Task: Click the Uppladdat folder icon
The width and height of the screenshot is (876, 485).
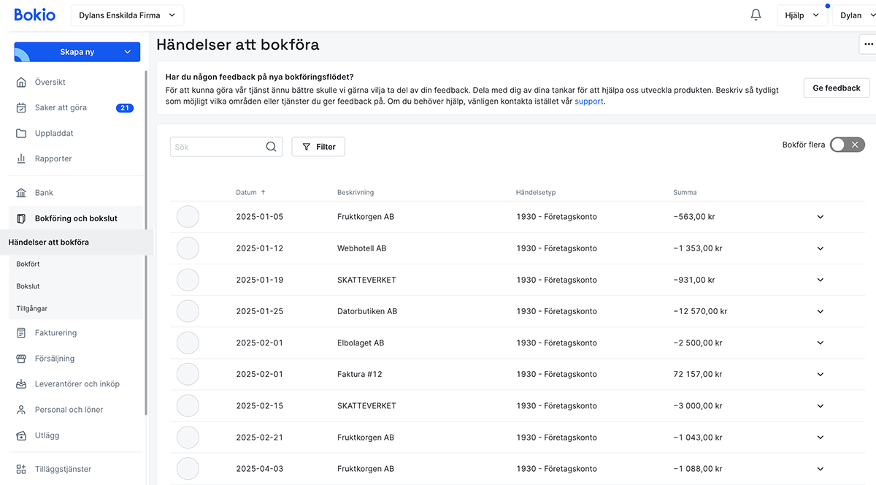Action: pyautogui.click(x=21, y=134)
